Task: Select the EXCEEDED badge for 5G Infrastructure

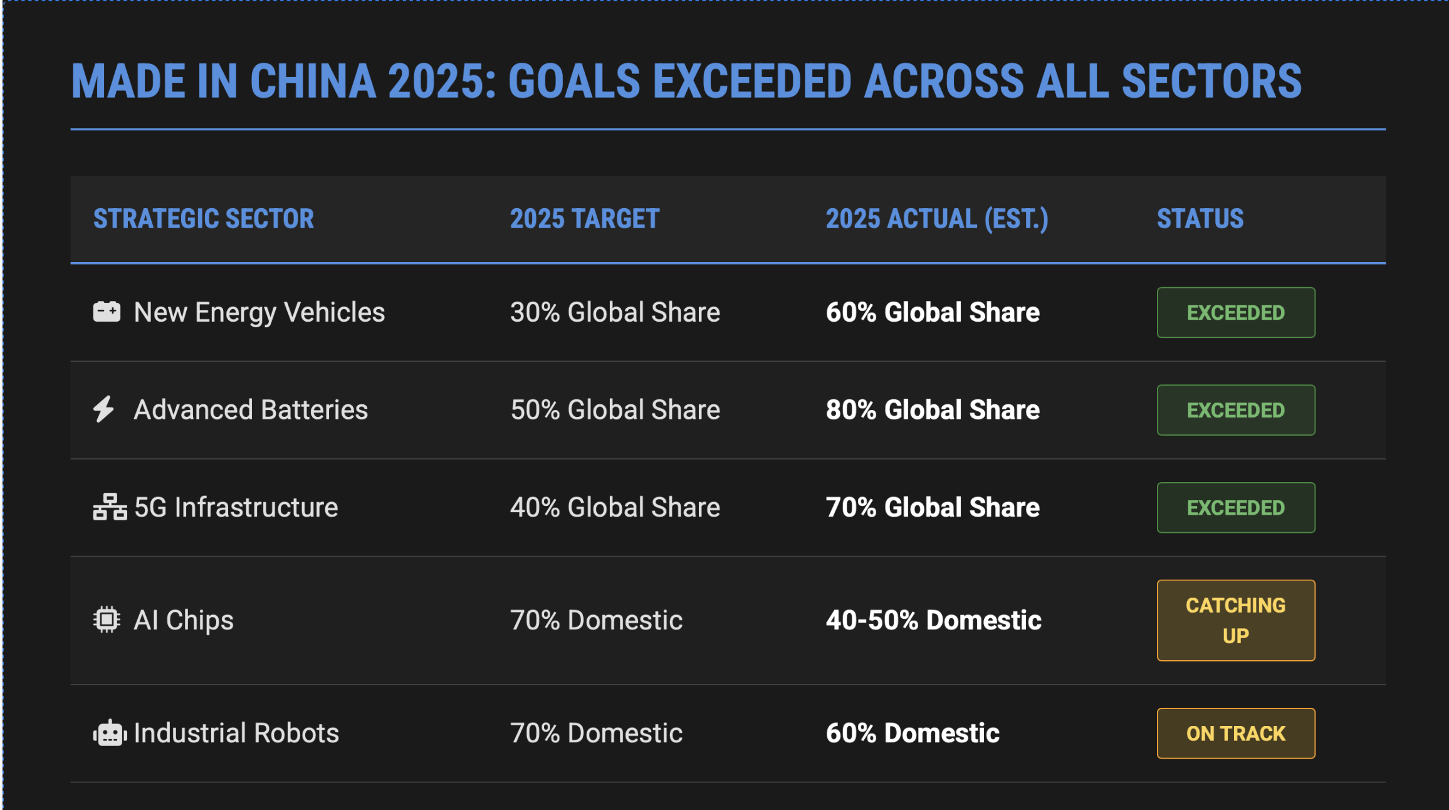Action: (1235, 508)
